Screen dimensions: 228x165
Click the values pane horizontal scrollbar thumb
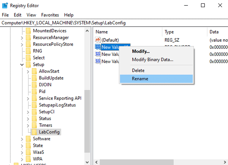137,162
